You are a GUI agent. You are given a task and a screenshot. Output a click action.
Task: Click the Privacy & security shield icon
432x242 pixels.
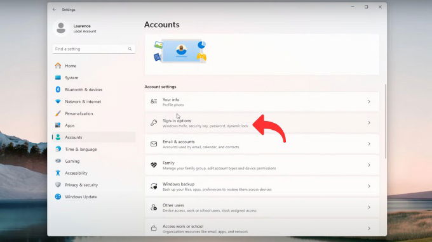58,184
